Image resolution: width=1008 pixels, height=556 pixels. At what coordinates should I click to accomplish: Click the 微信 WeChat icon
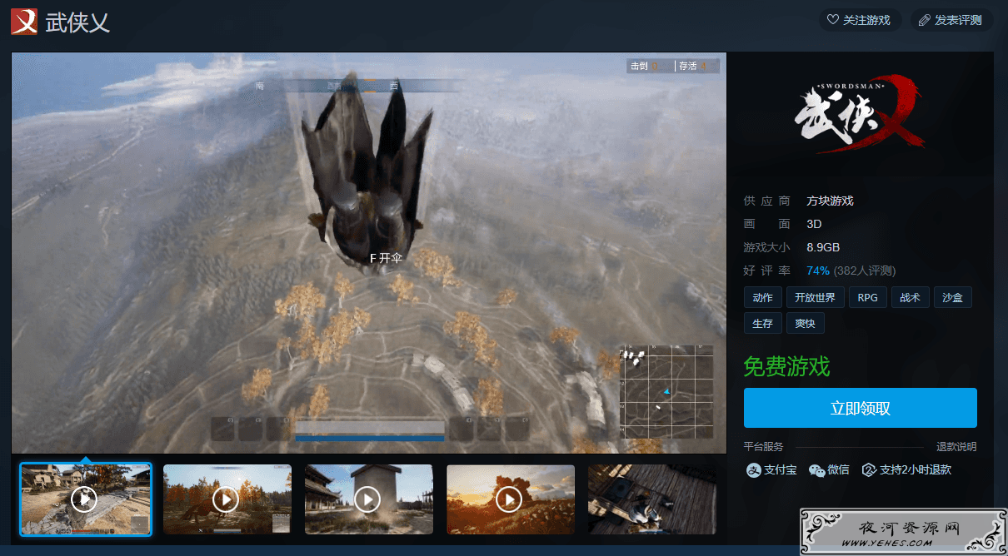816,469
